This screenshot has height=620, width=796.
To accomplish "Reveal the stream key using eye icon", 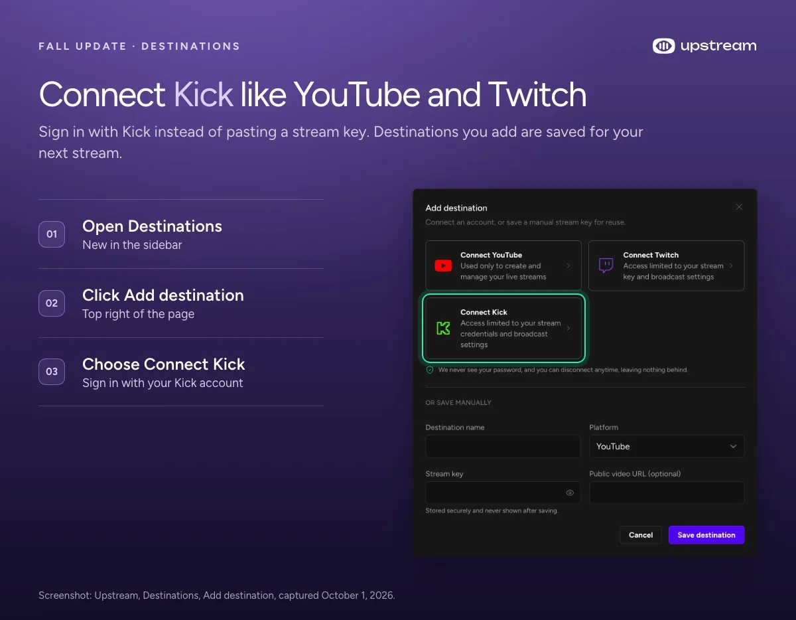I will point(570,493).
